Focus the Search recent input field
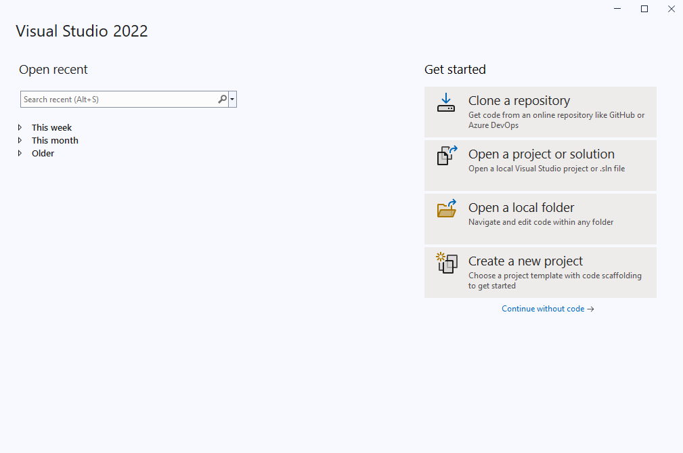 [118, 100]
